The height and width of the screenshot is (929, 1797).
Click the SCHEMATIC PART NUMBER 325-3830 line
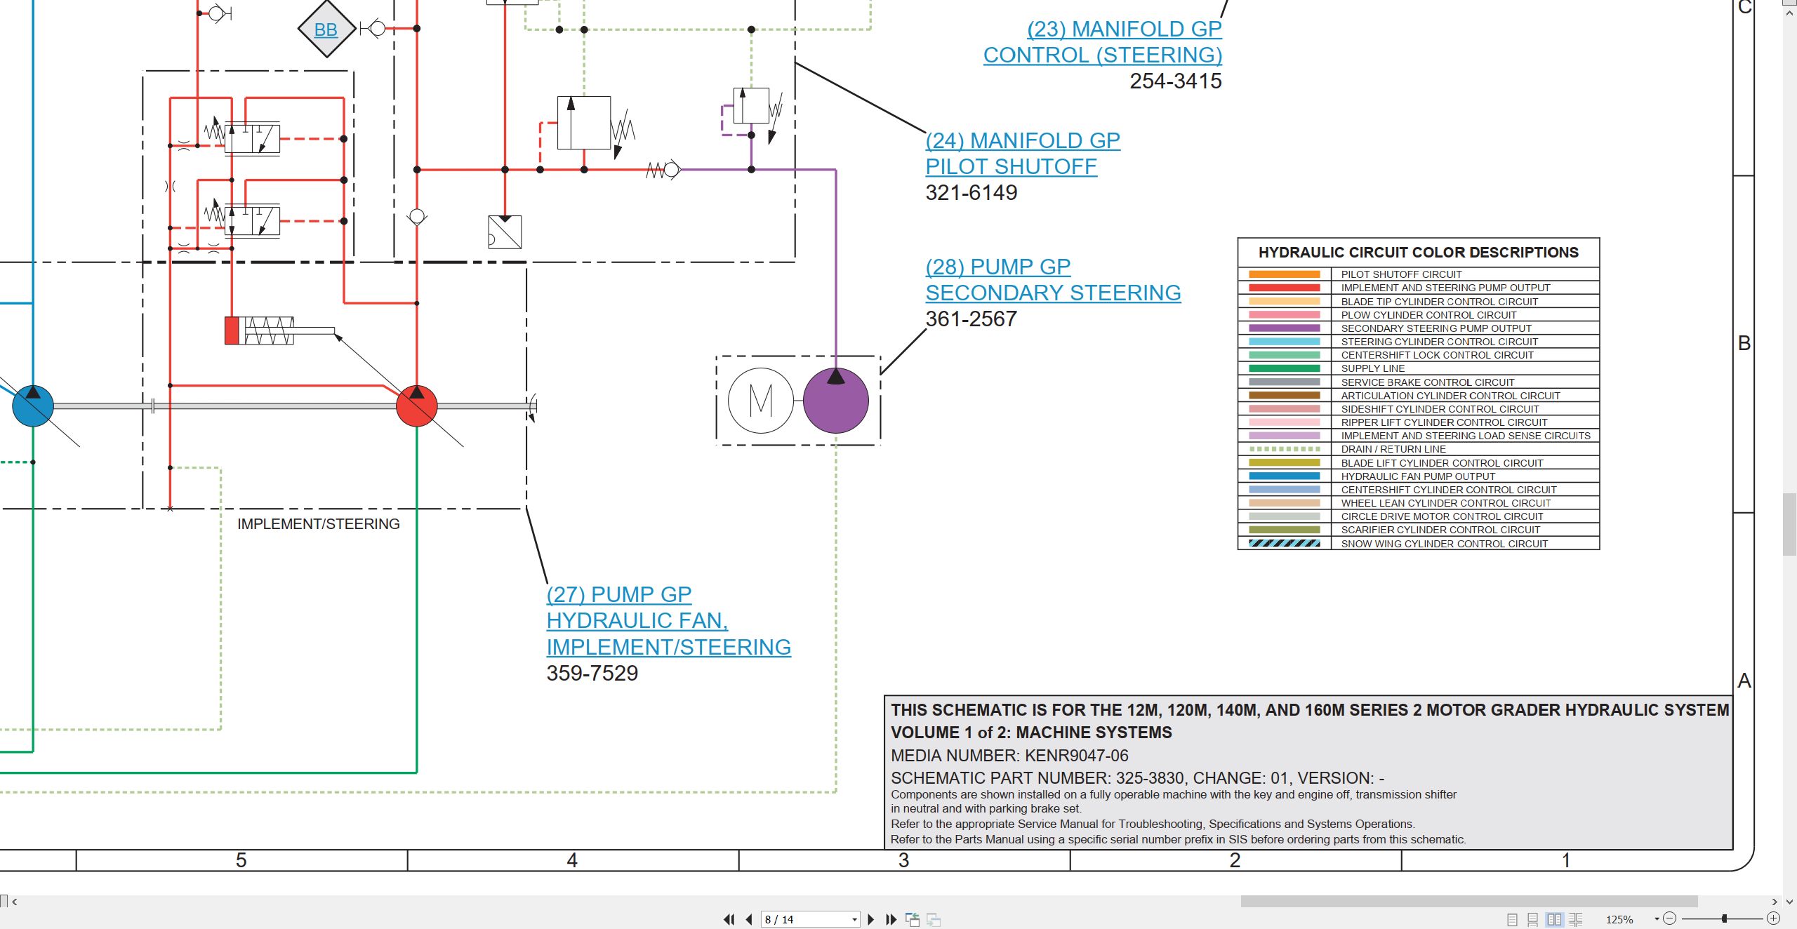tap(1137, 778)
